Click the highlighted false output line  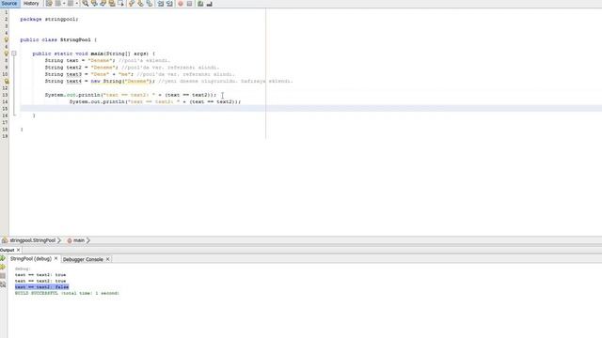click(41, 287)
